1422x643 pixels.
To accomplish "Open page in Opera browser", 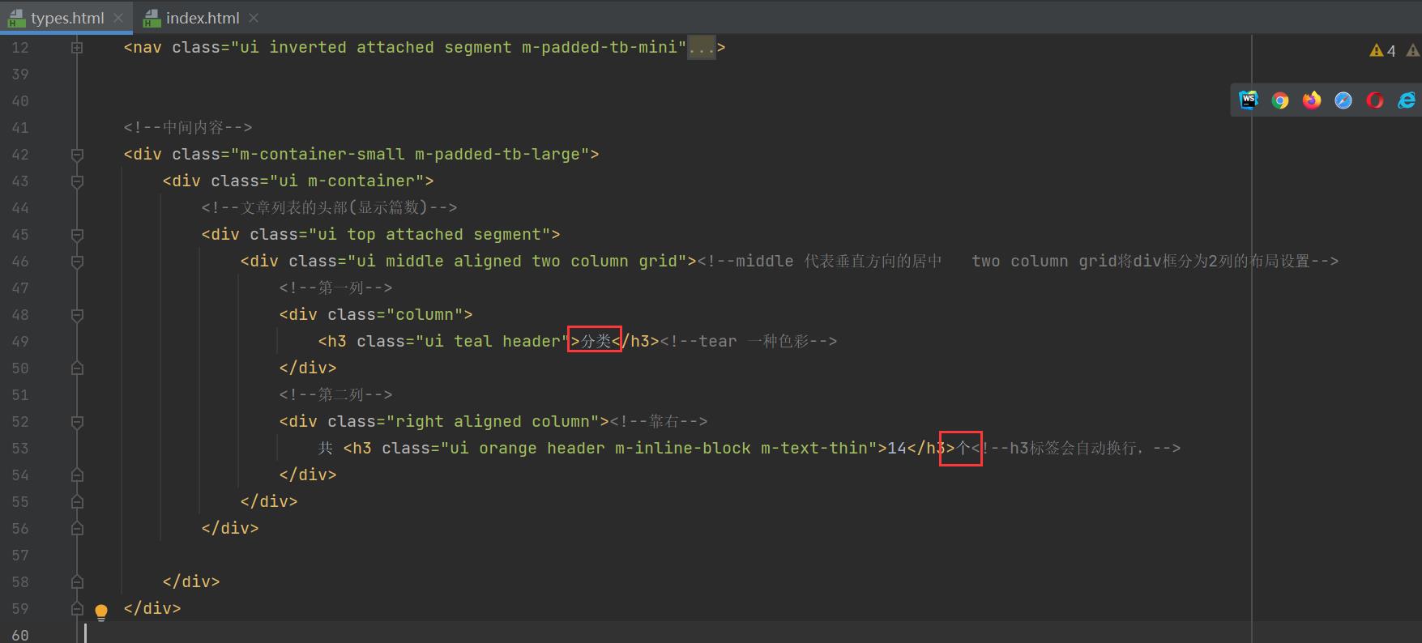I will pos(1375,100).
